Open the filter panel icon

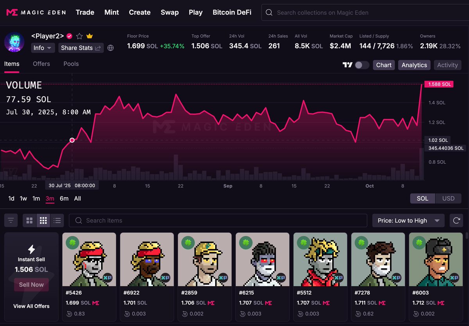tap(11, 221)
